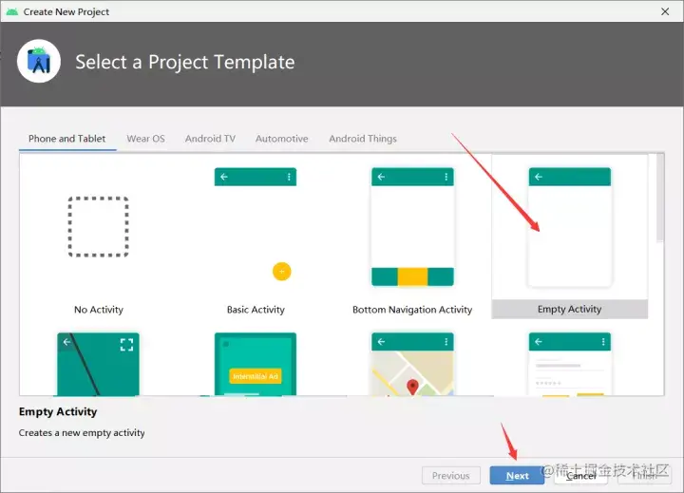Select the Basic Activity template thumbnail
The image size is (684, 493).
point(256,227)
